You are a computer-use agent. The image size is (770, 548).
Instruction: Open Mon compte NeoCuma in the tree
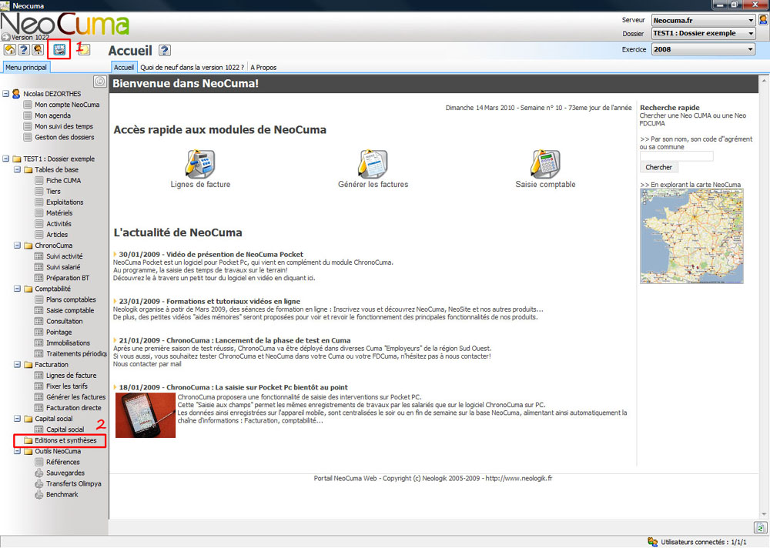pos(67,105)
